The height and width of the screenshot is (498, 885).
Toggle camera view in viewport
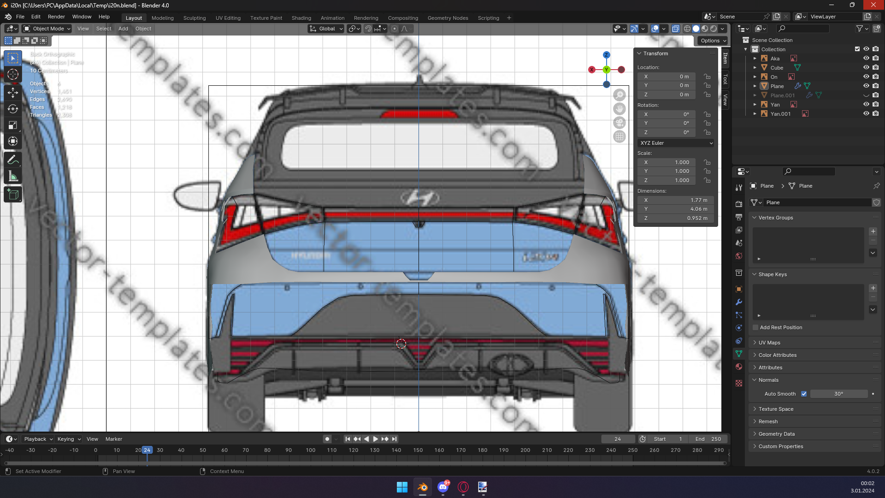619,123
